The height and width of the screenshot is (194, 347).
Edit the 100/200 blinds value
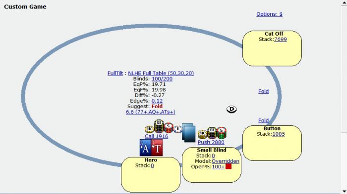(x=162, y=78)
